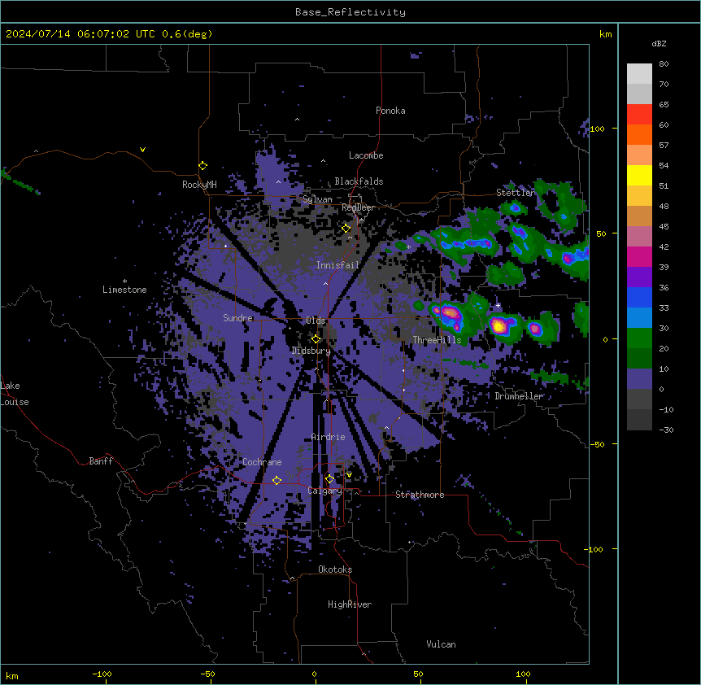Click the blue 36 dBZ legend swatch
The width and height of the screenshot is (701, 685).
[x=639, y=297]
